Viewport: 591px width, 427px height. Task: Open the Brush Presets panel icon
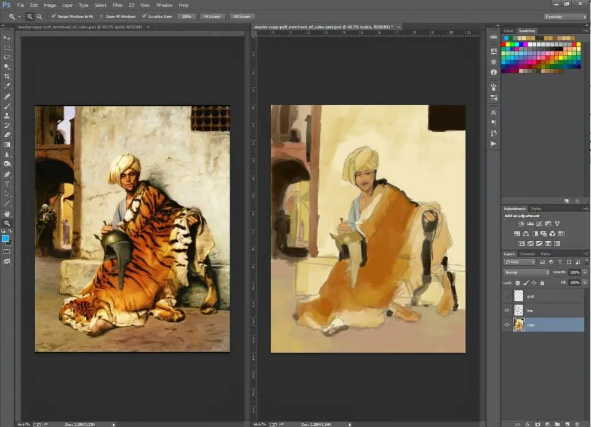[493, 98]
